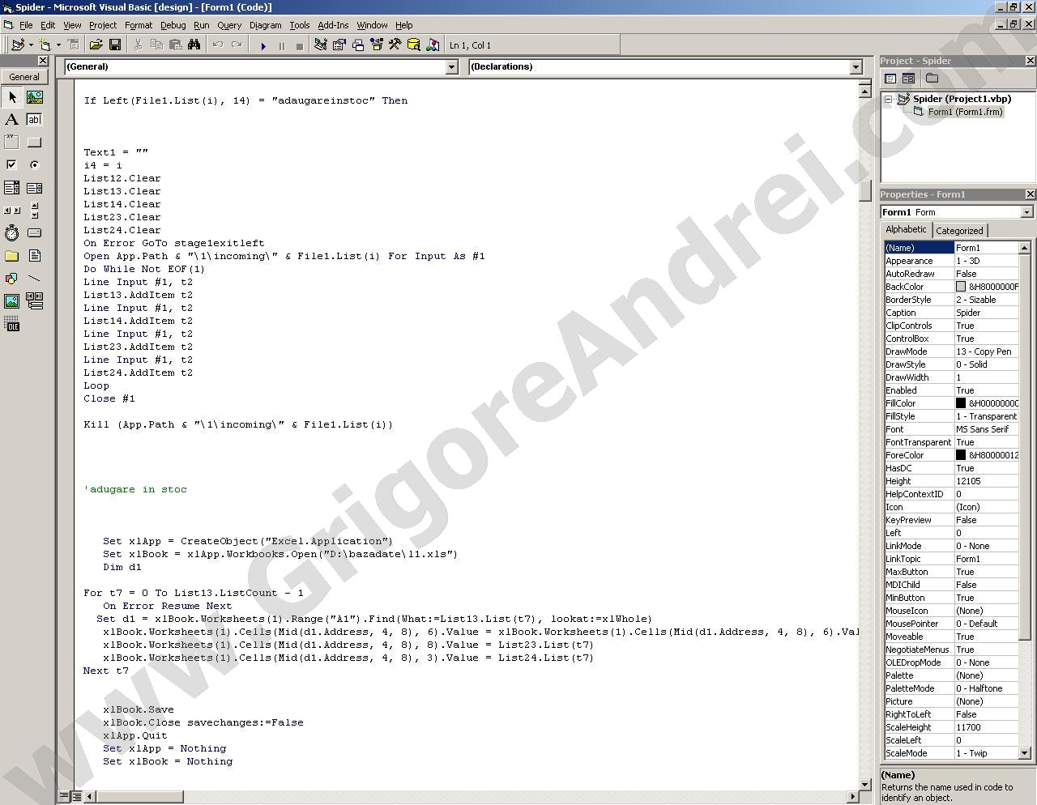Screen dimensions: 1037x805
Task: Toggle Folders in the Project panel
Action: click(932, 79)
